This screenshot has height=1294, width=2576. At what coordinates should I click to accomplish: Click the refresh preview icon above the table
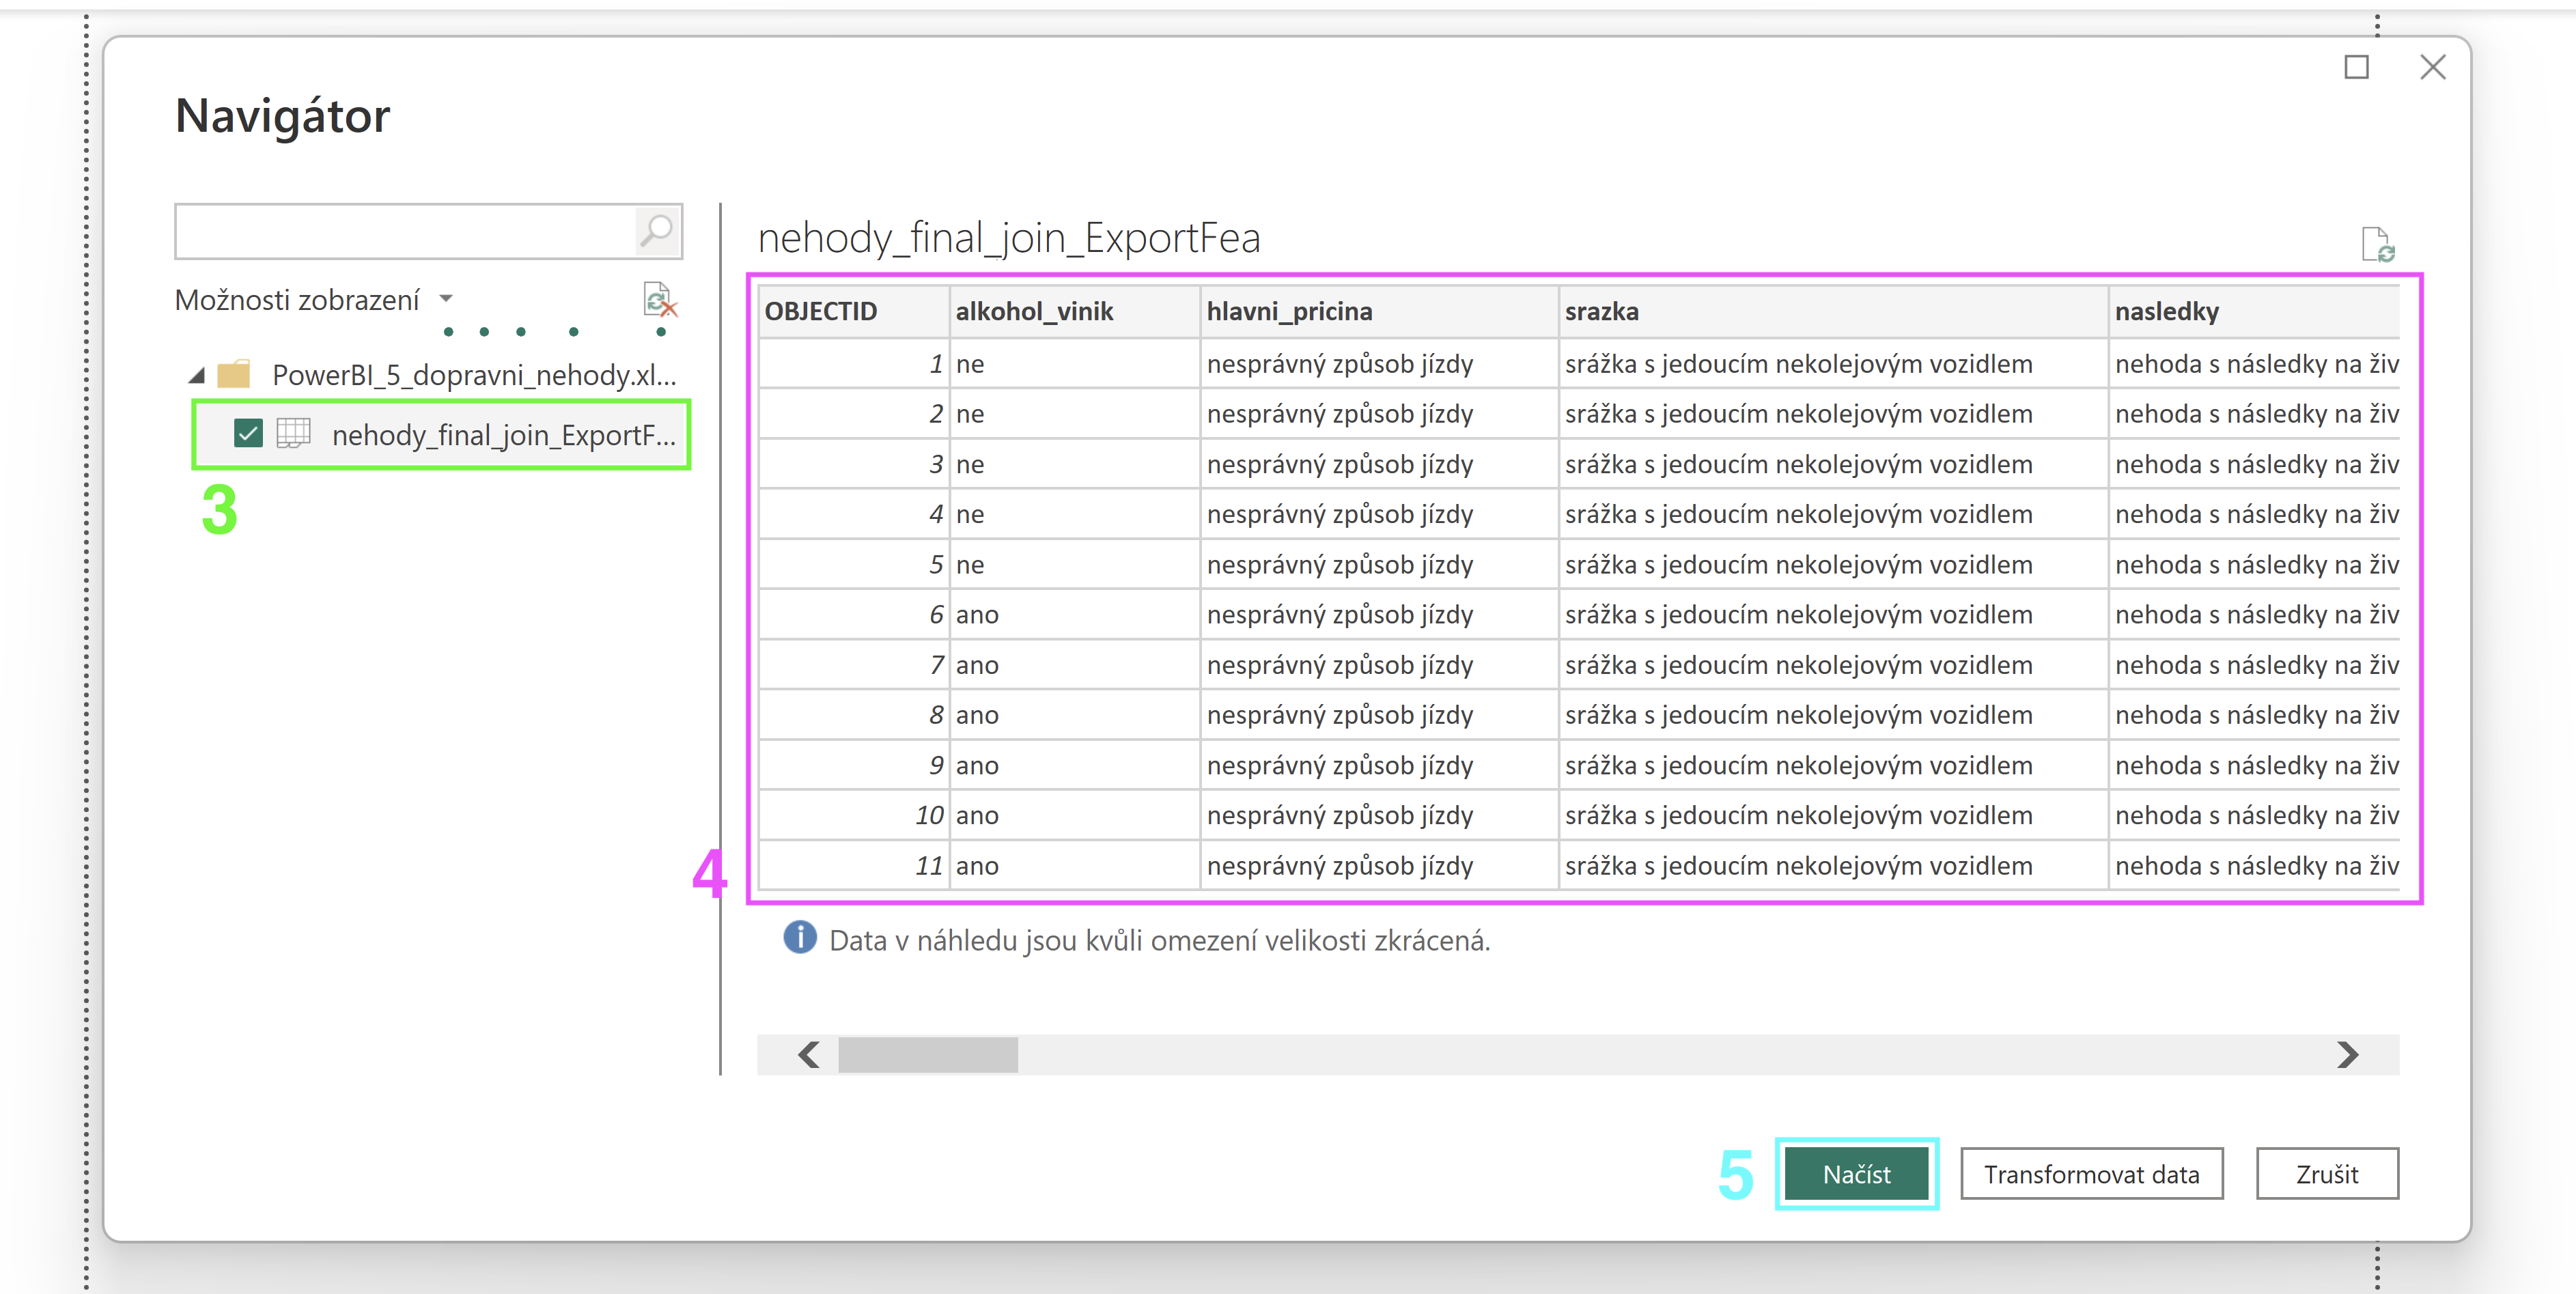coord(2377,244)
